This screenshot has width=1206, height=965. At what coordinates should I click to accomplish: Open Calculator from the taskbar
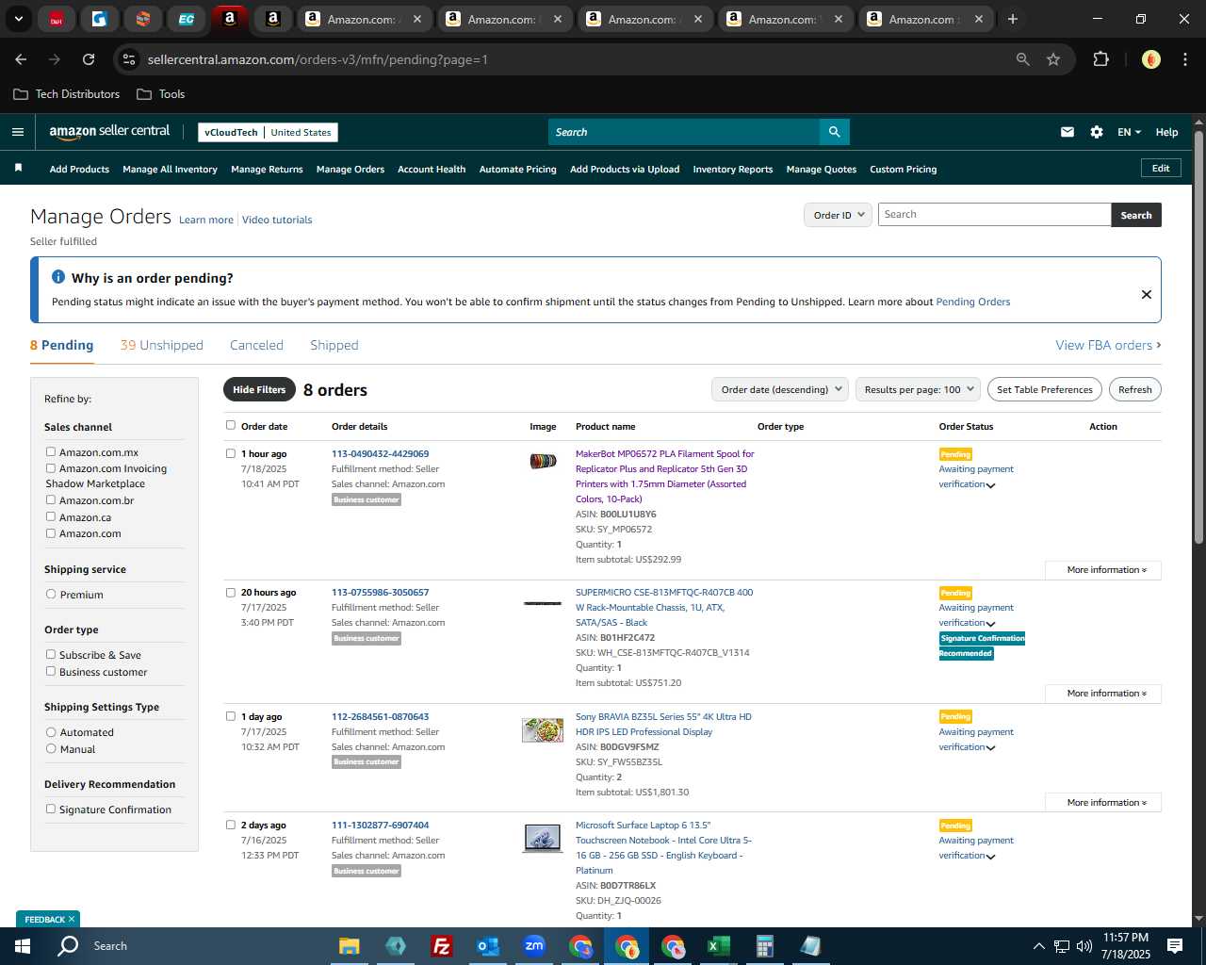764,946
